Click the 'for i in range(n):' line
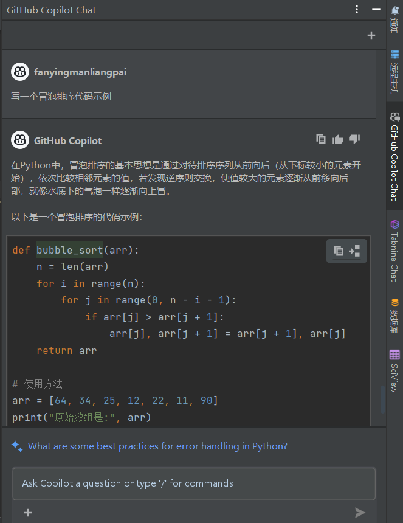 click(x=91, y=283)
